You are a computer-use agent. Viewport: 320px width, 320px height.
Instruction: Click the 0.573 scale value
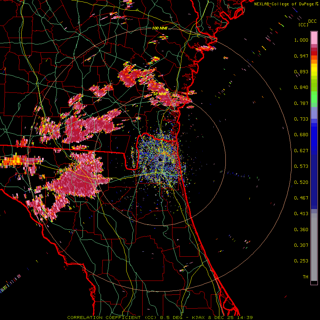[301, 166]
